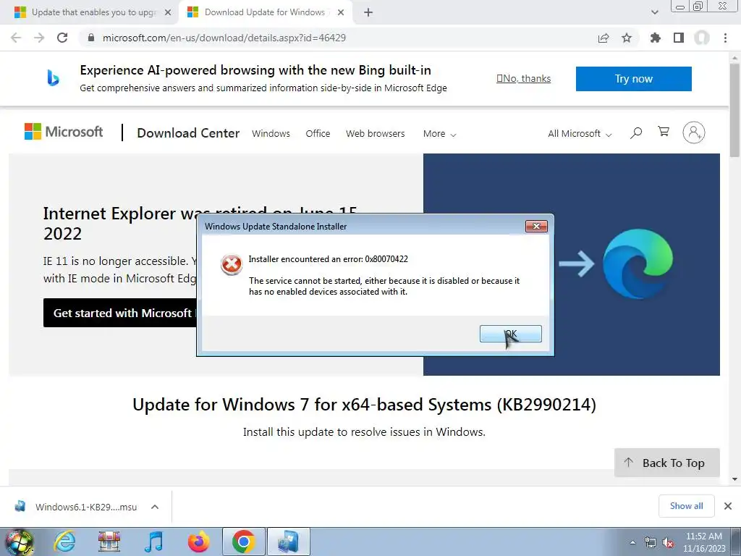Close the downloads bar with X
Image resolution: width=741 pixels, height=556 pixels.
pyautogui.click(x=728, y=506)
